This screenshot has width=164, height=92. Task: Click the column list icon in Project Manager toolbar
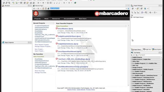(x=142, y=13)
